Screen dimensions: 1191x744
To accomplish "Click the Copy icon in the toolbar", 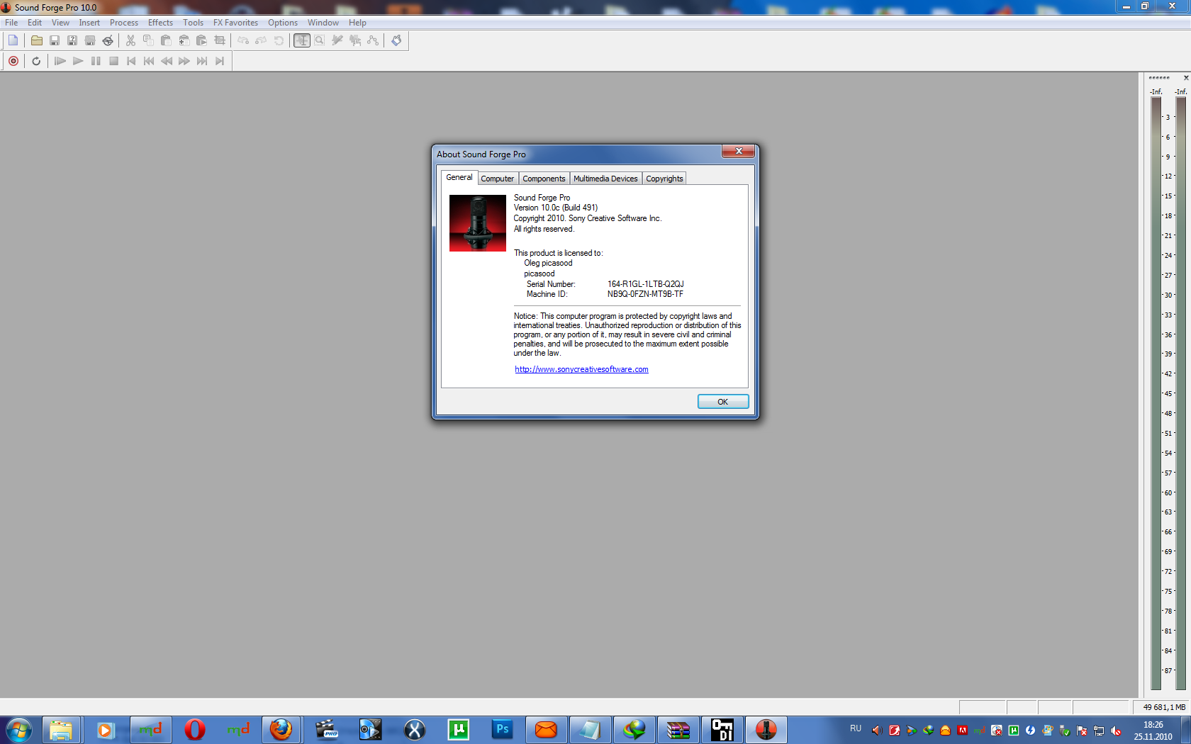I will pyautogui.click(x=148, y=40).
